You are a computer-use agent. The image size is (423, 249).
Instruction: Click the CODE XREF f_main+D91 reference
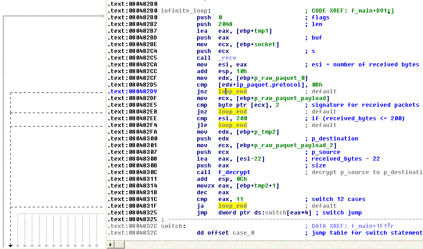point(353,11)
